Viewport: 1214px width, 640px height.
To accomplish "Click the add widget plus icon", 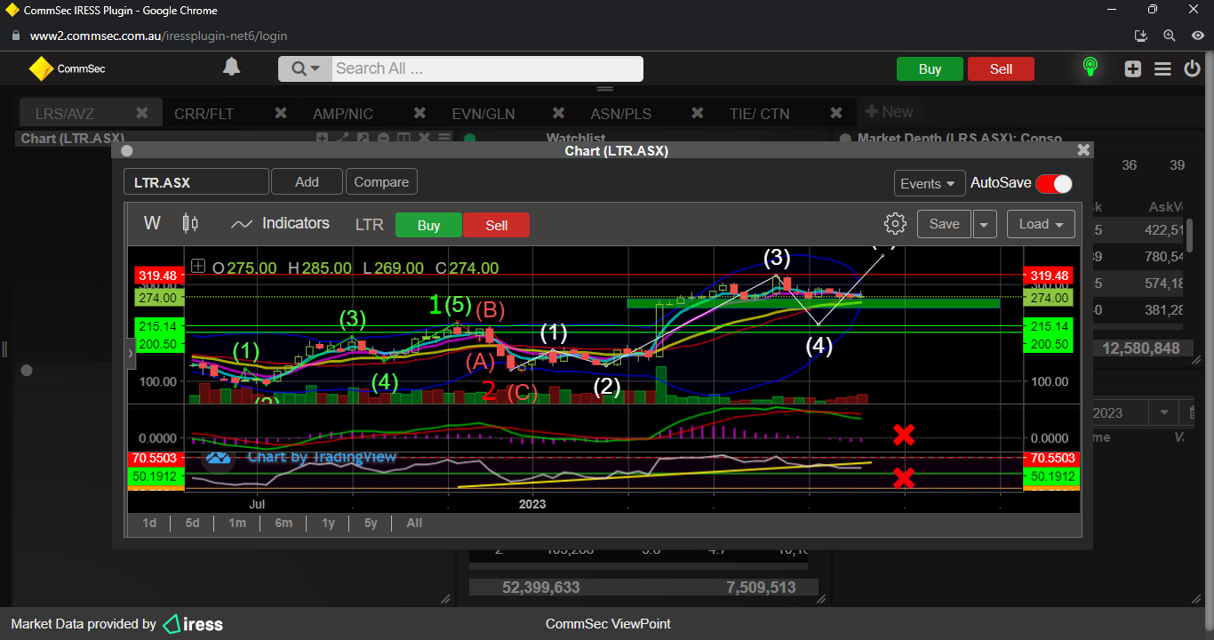I will (1132, 68).
